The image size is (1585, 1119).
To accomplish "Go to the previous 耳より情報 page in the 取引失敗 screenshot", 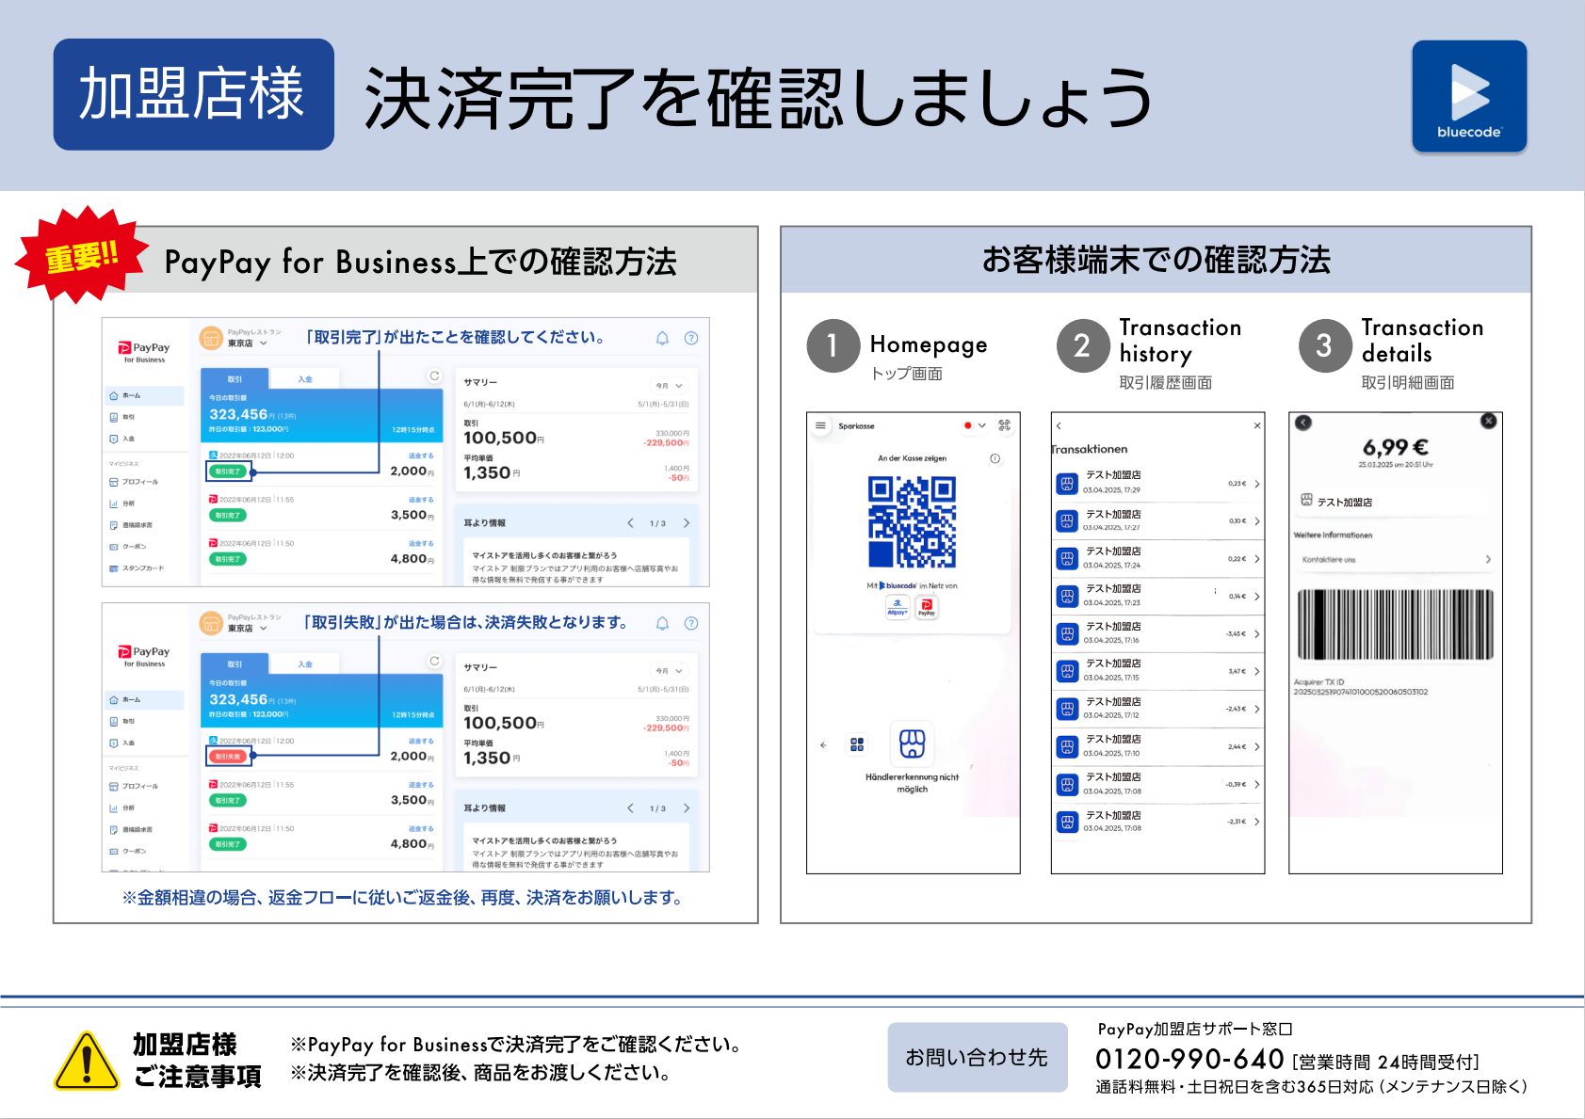I will (x=630, y=808).
